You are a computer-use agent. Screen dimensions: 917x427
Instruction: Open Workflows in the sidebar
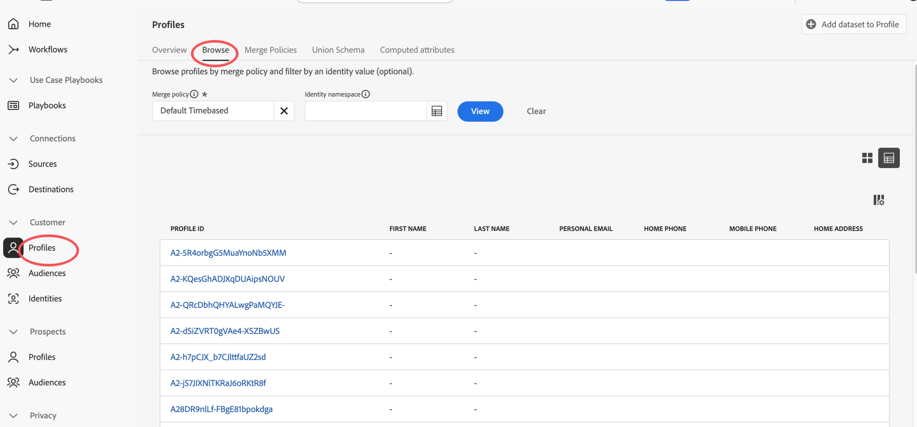48,49
